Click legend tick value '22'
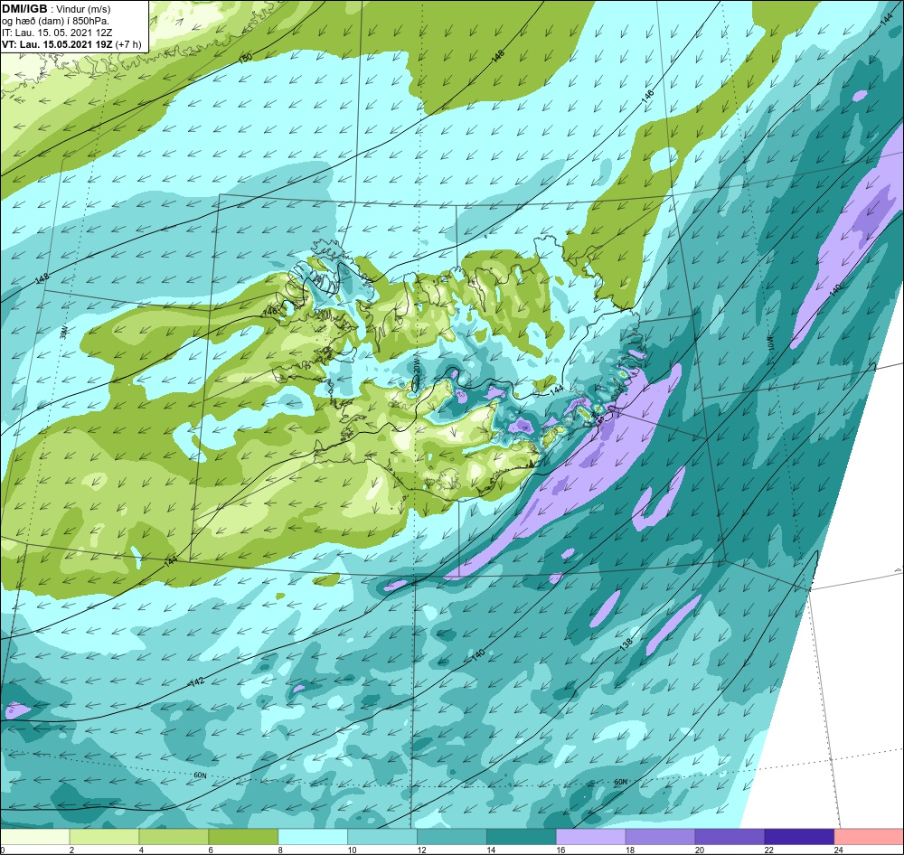This screenshot has height=855, width=904. (x=769, y=850)
